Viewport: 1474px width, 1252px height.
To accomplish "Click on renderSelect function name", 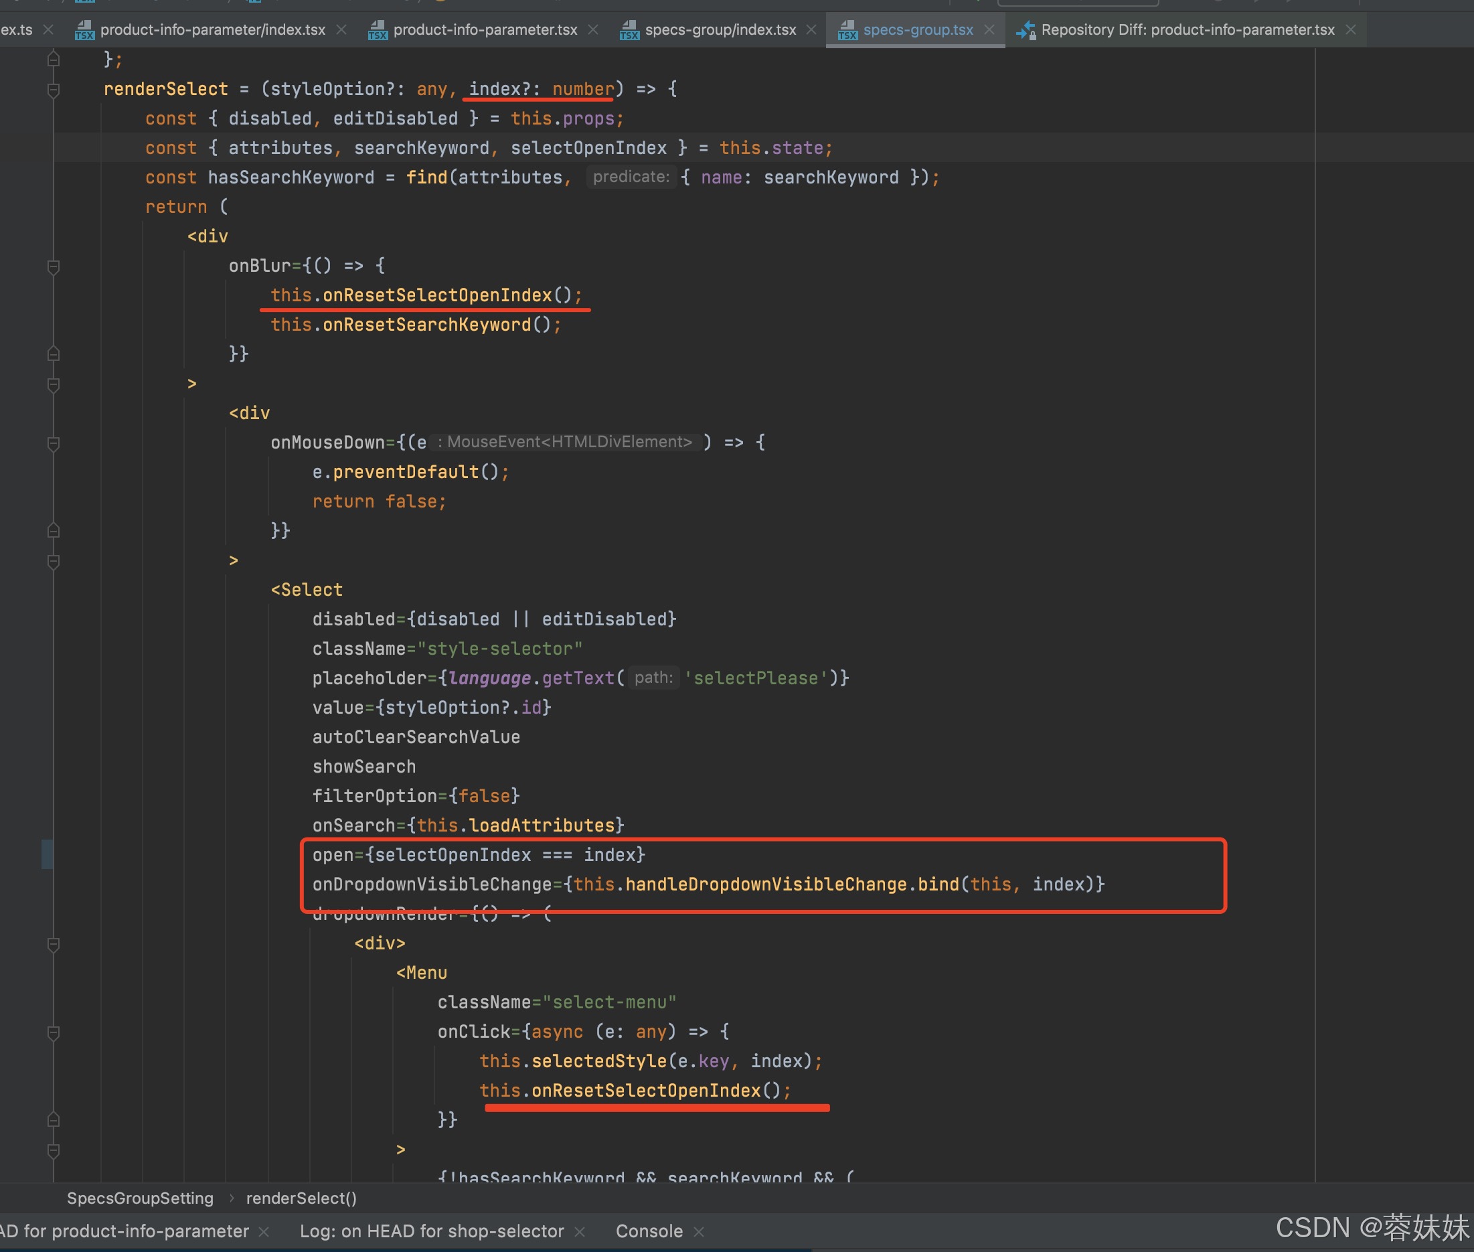I will point(166,89).
